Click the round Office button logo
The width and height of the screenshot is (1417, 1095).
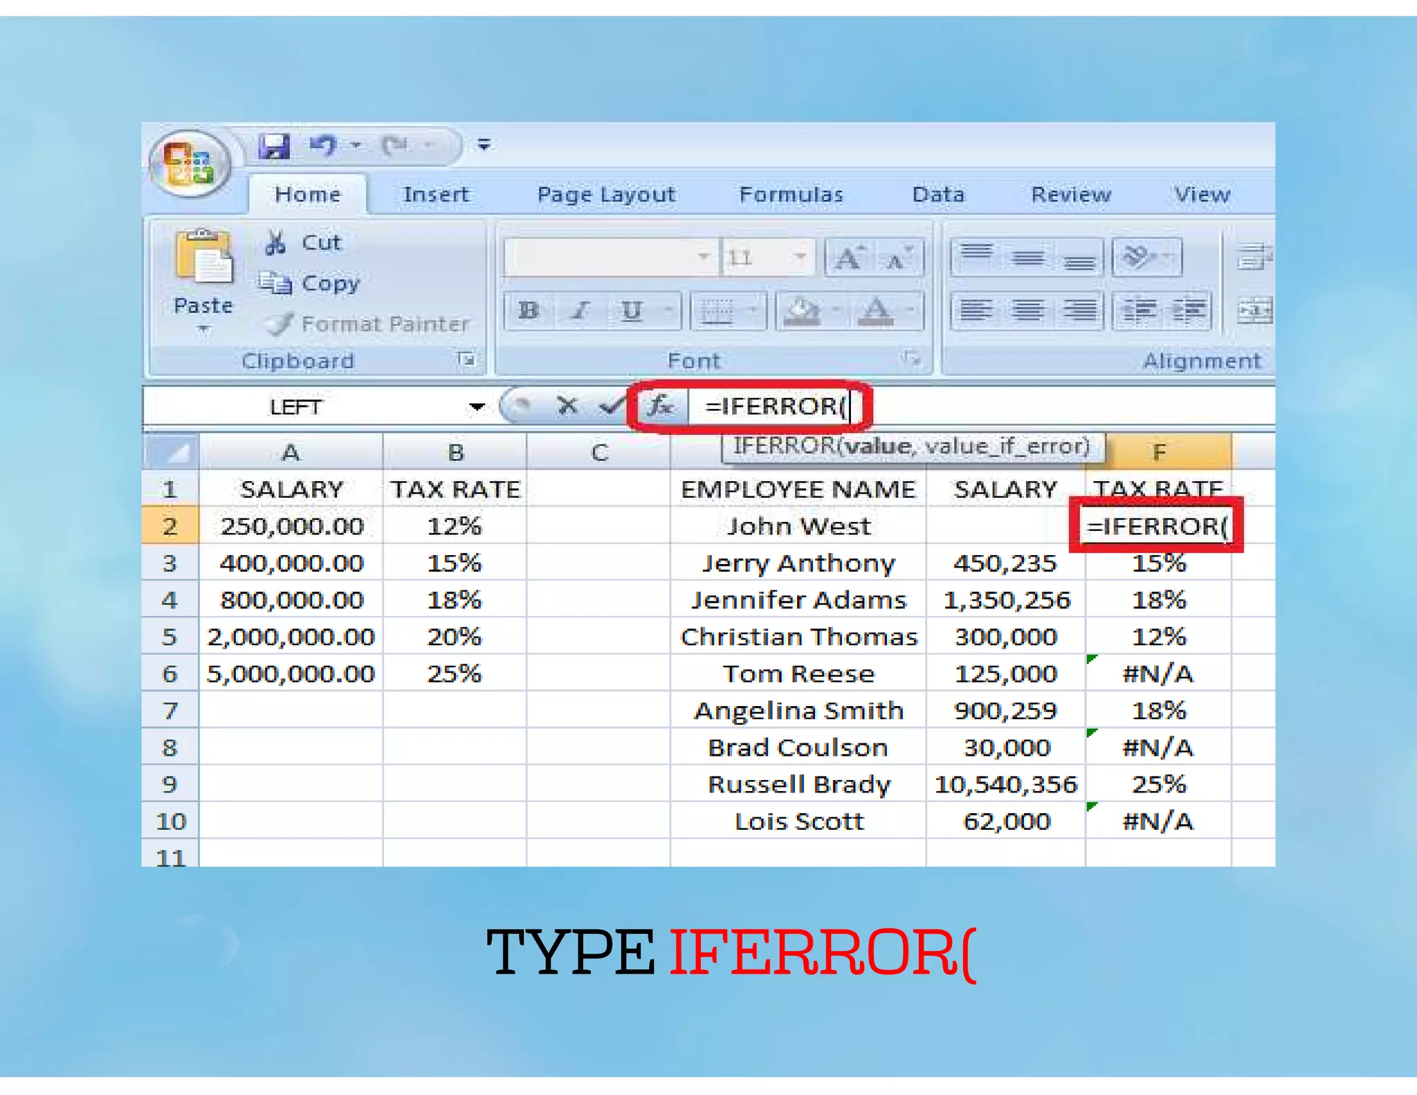coord(190,163)
